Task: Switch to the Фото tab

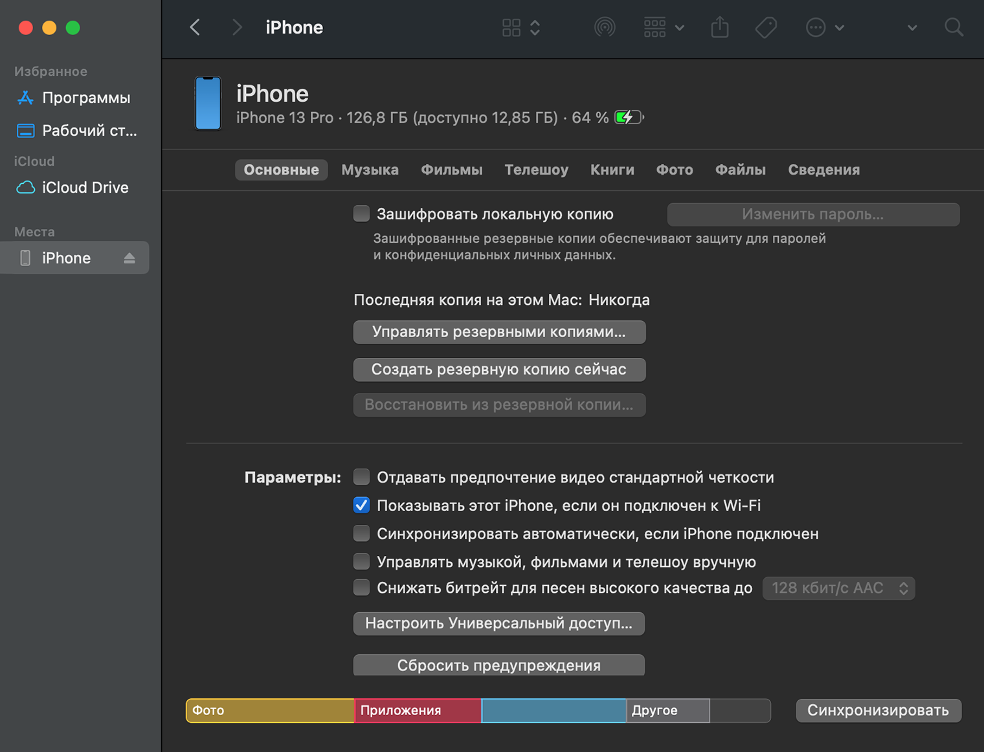Action: [x=675, y=170]
